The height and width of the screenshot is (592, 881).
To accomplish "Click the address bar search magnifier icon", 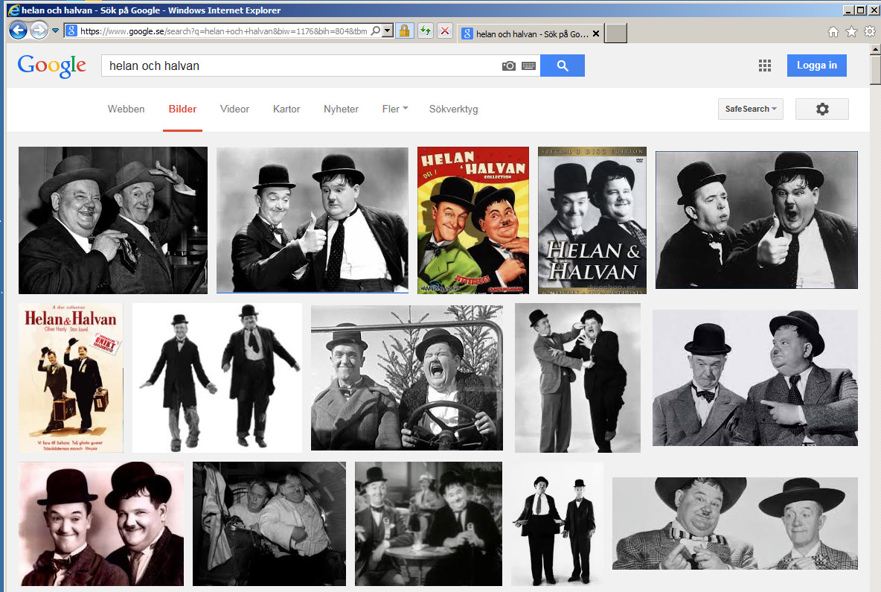I will (375, 31).
